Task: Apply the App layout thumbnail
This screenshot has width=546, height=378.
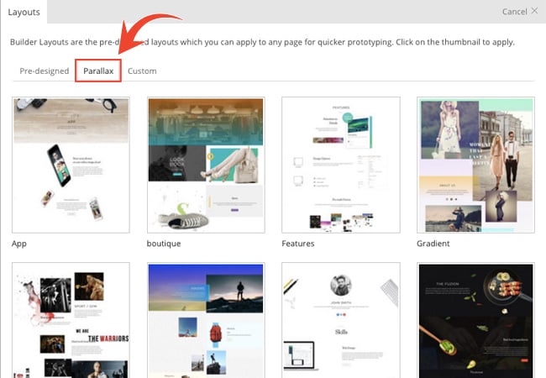Action: coord(71,165)
